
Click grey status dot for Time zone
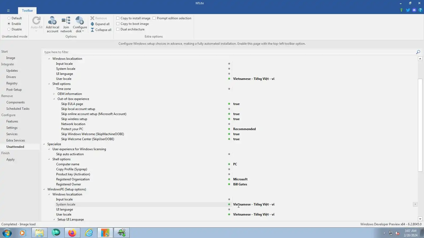[x=229, y=89]
